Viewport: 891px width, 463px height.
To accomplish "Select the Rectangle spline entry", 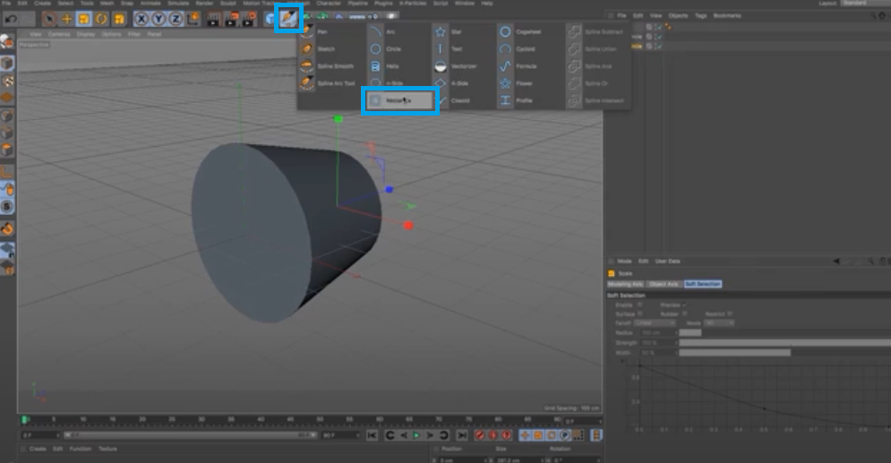I will (400, 100).
